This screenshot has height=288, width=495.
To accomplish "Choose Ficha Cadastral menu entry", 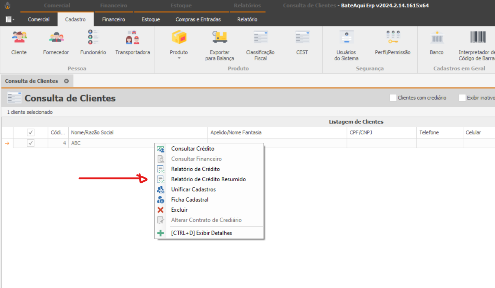I will [x=209, y=199].
